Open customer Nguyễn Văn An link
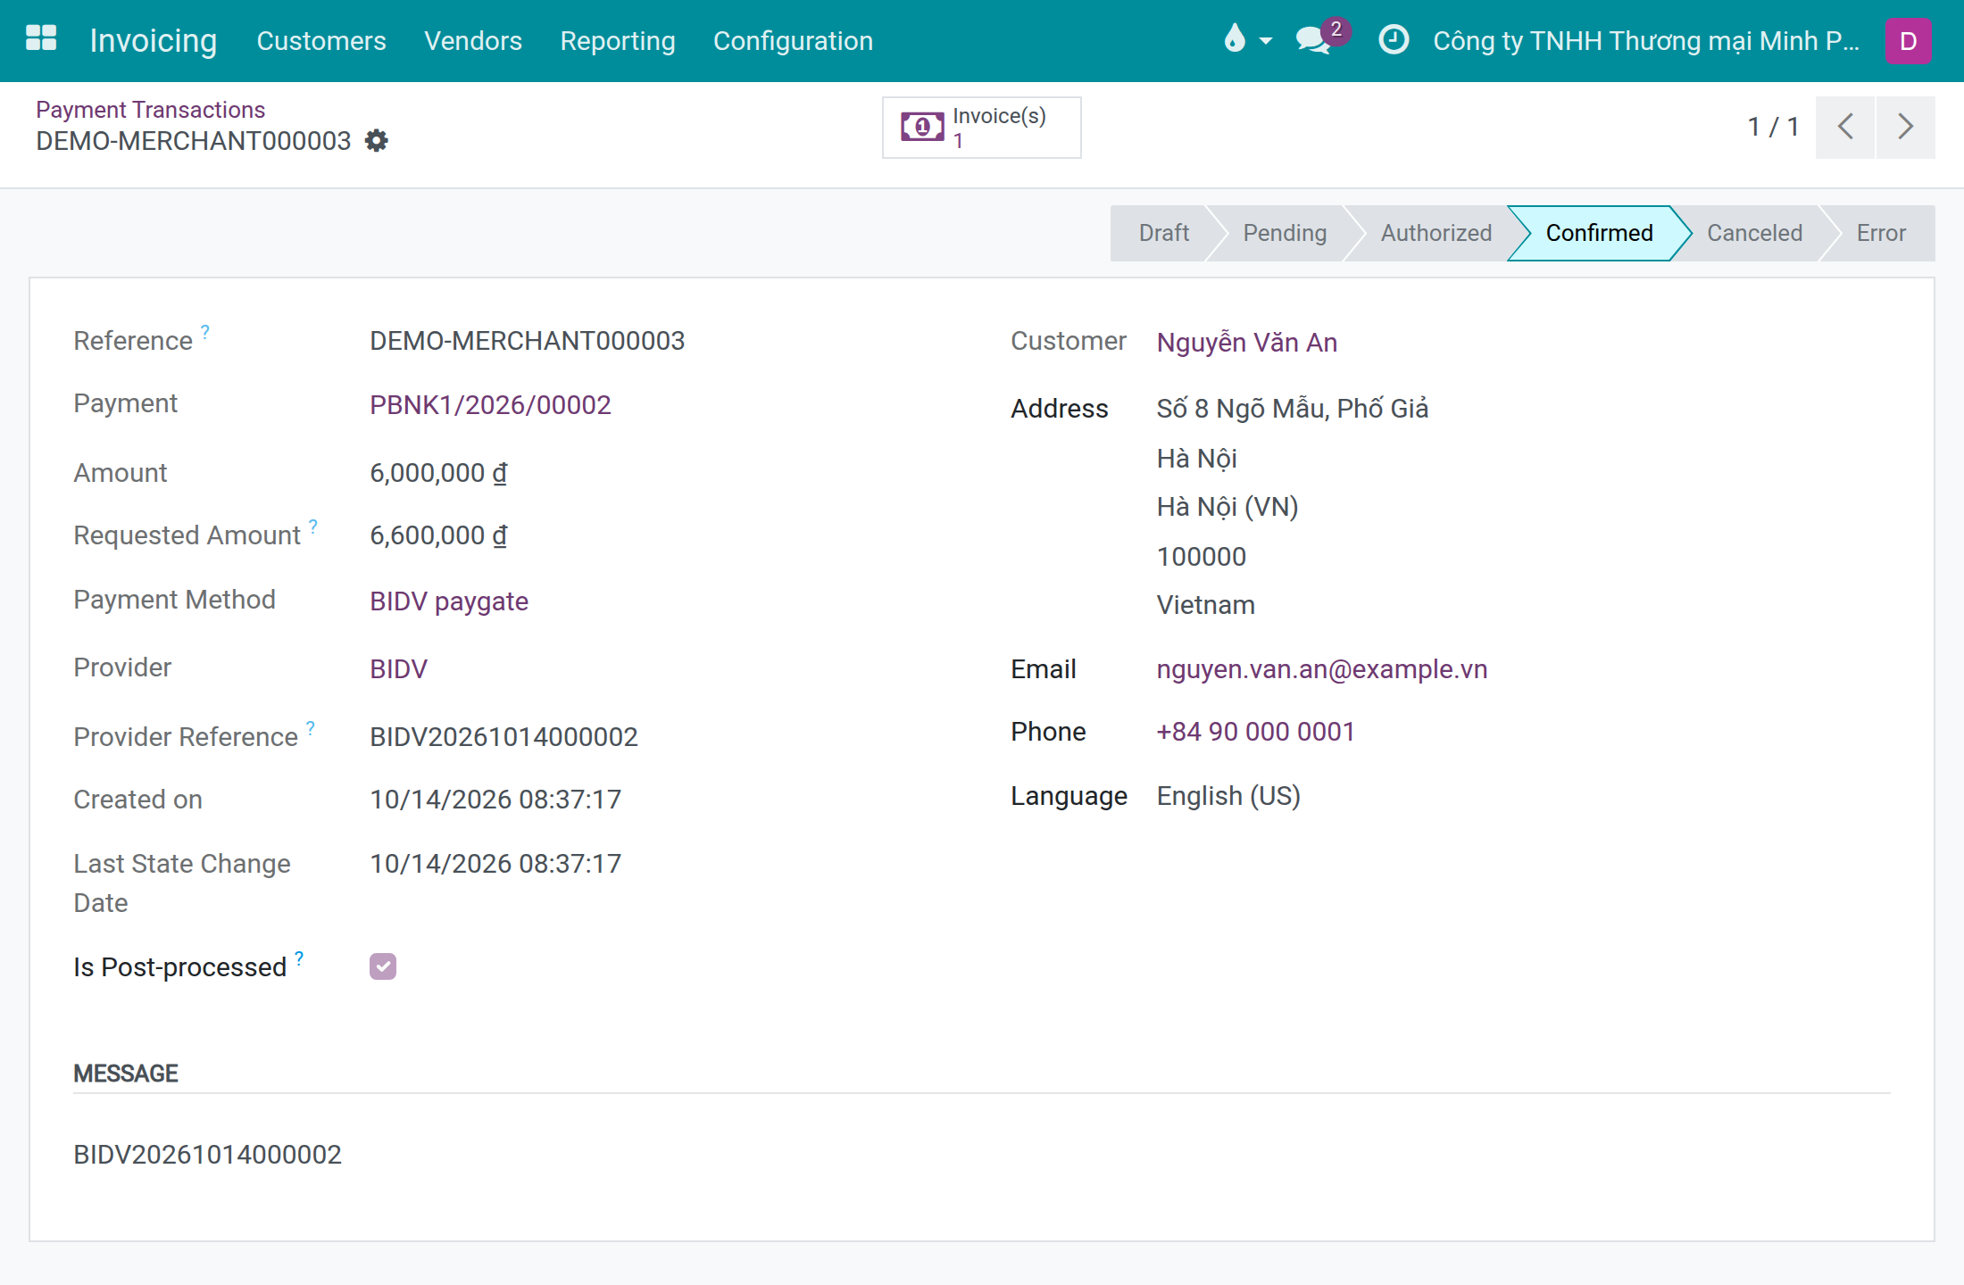Viewport: 1964px width, 1285px height. coord(1247,343)
